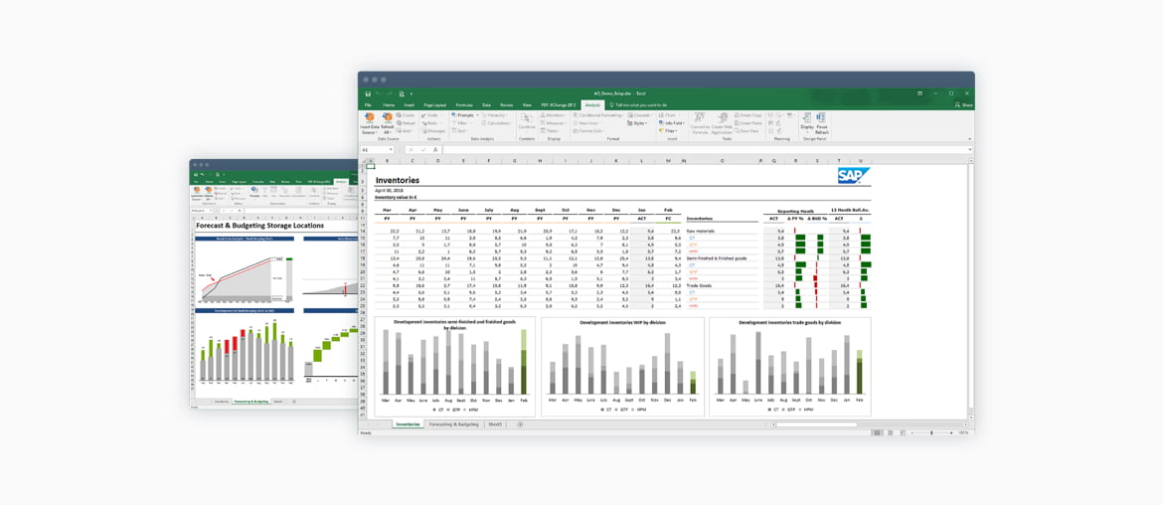Click the Calculations button

pos(496,123)
